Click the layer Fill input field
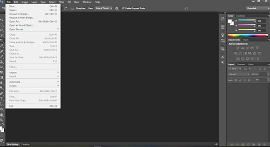Screen dimensions: 270x147 click(x=263, y=80)
